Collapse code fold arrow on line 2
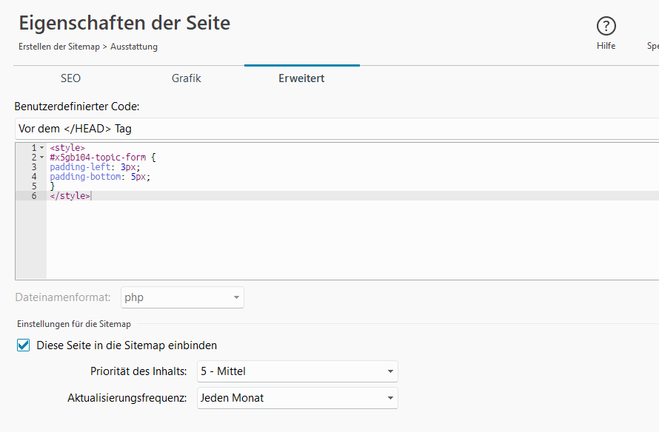Image resolution: width=659 pixels, height=432 pixels. click(x=41, y=158)
